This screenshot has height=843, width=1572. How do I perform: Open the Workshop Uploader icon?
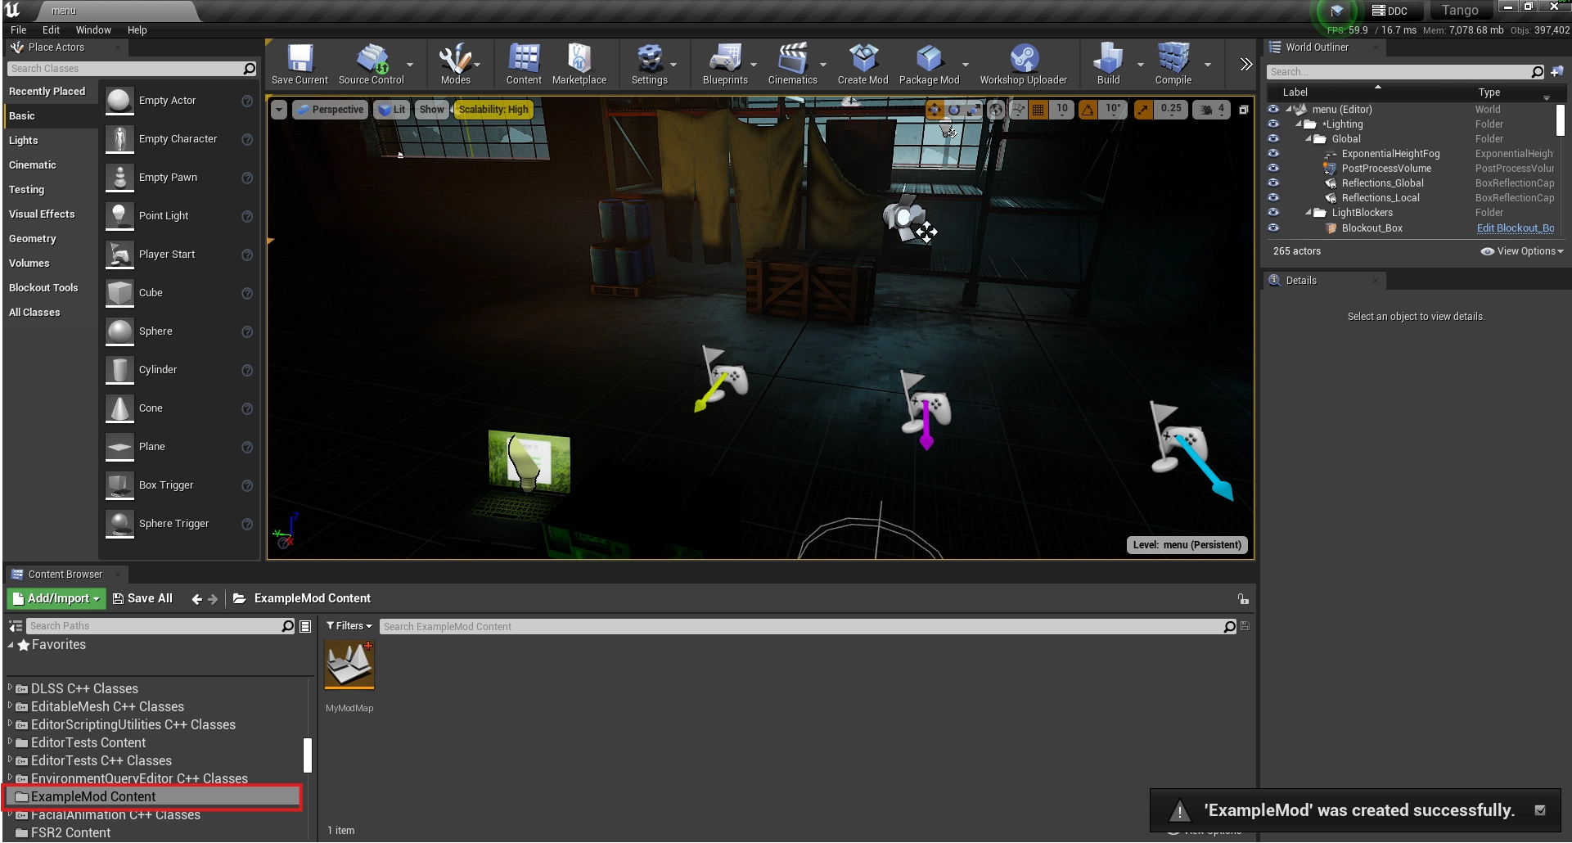pos(1023,64)
